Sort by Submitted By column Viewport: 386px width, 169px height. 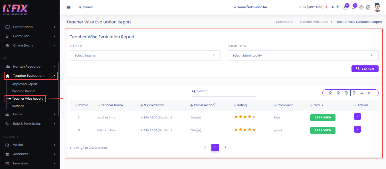tap(152, 105)
